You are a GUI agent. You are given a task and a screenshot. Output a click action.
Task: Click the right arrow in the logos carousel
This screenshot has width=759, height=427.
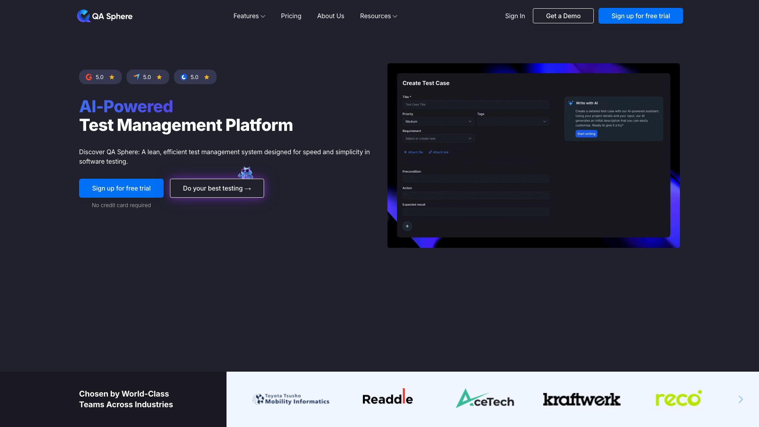(740, 399)
